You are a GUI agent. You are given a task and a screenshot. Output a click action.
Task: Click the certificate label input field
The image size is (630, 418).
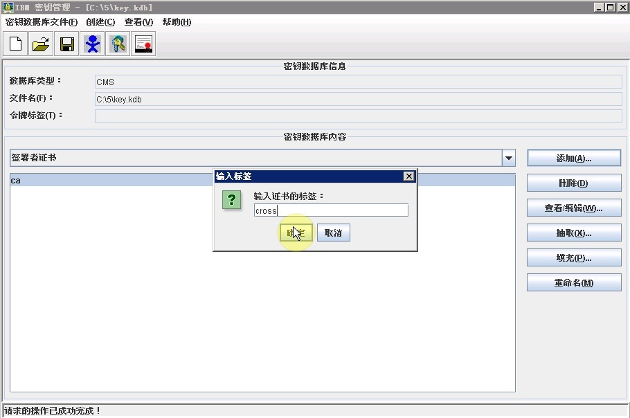pyautogui.click(x=331, y=210)
